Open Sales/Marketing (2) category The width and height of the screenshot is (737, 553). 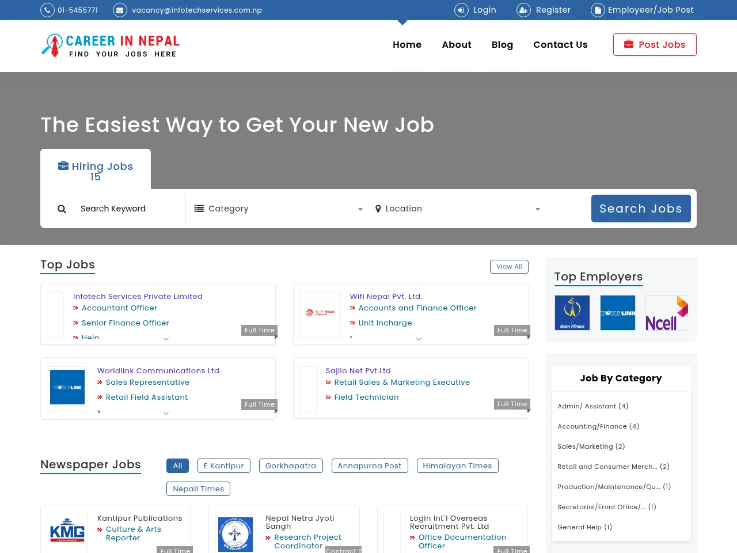(591, 446)
